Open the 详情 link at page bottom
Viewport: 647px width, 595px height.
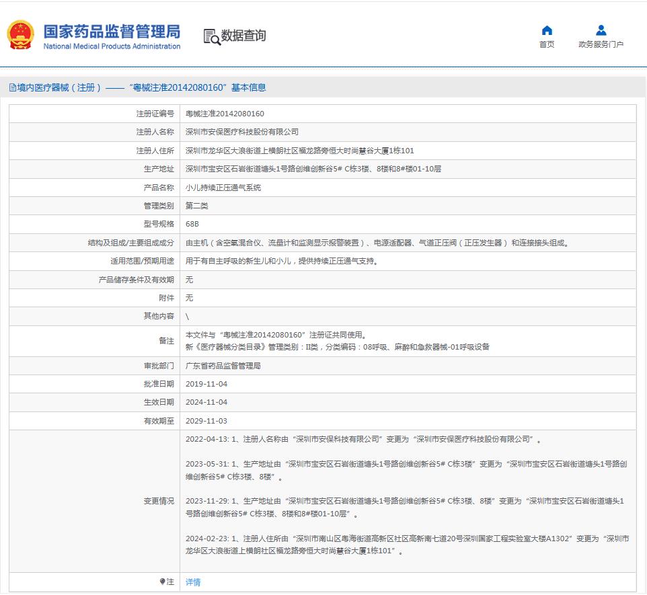point(193,581)
